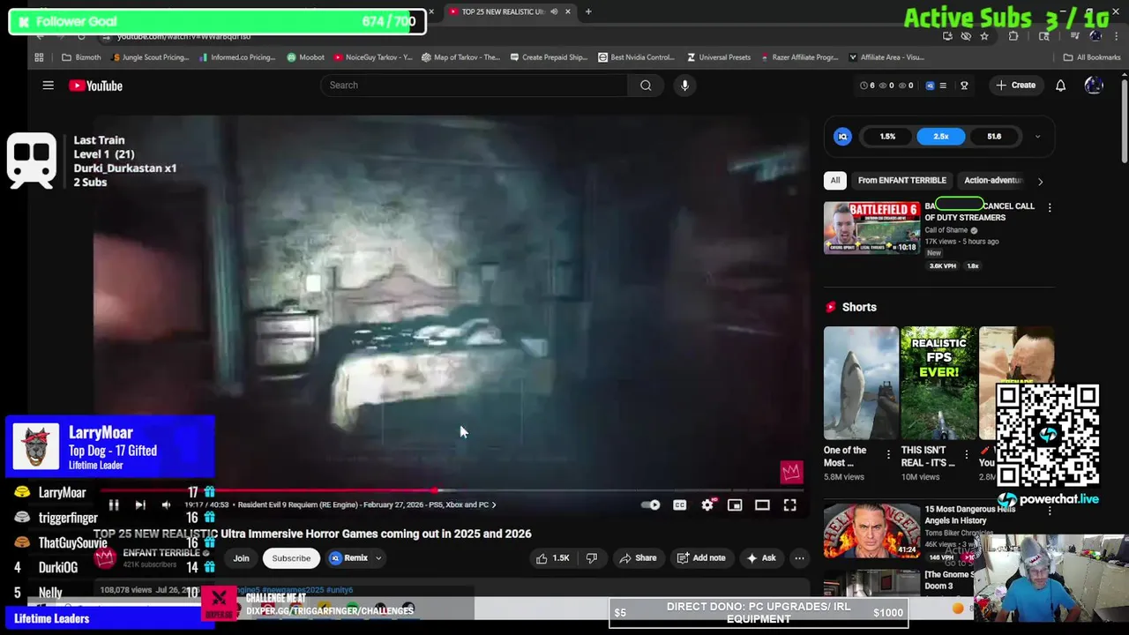The image size is (1129, 635).
Task: Open the Realistic FPS Ever Short
Action: click(x=938, y=383)
